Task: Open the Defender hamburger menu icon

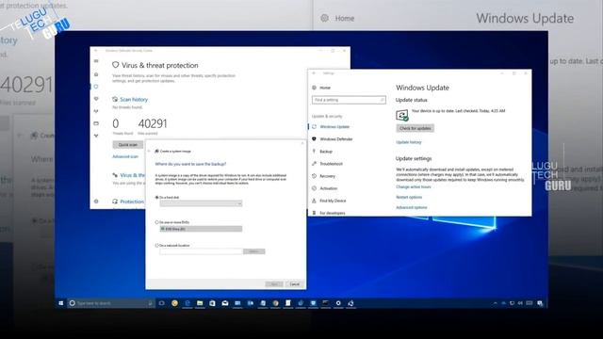Action: [x=96, y=61]
